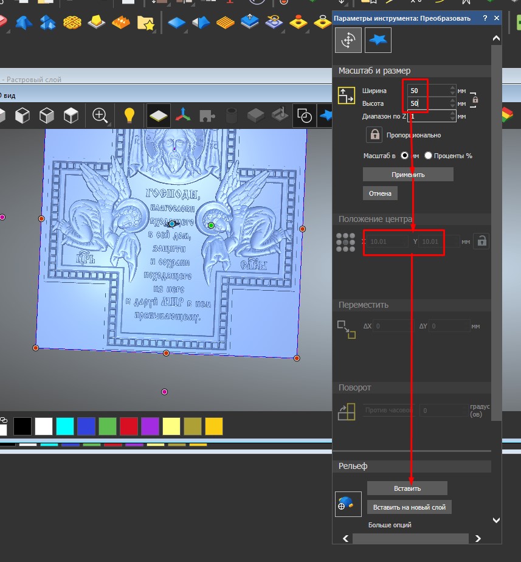
Task: Click the Масштаб и размер section header
Action: click(x=412, y=71)
